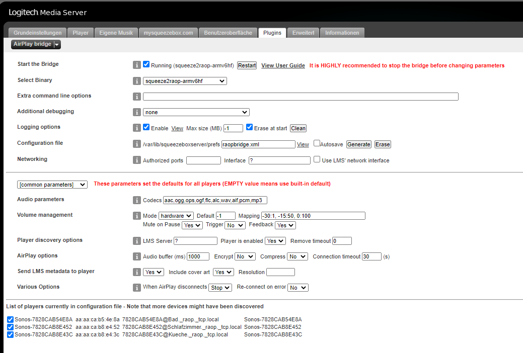The height and width of the screenshot is (353, 523).
Task: Open When AirPlay disconnects dropdown
Action: tap(220, 288)
